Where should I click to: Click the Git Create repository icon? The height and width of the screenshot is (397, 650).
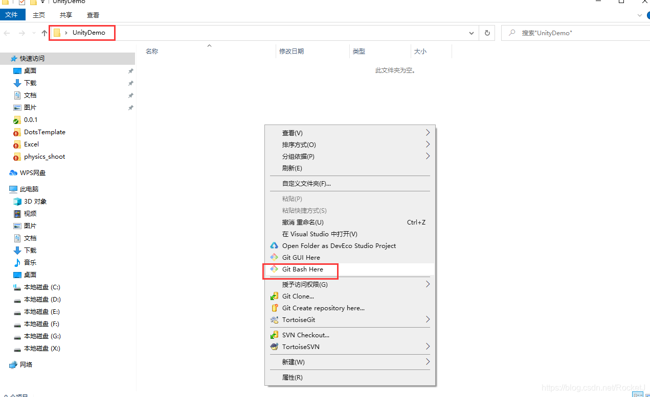(x=274, y=308)
